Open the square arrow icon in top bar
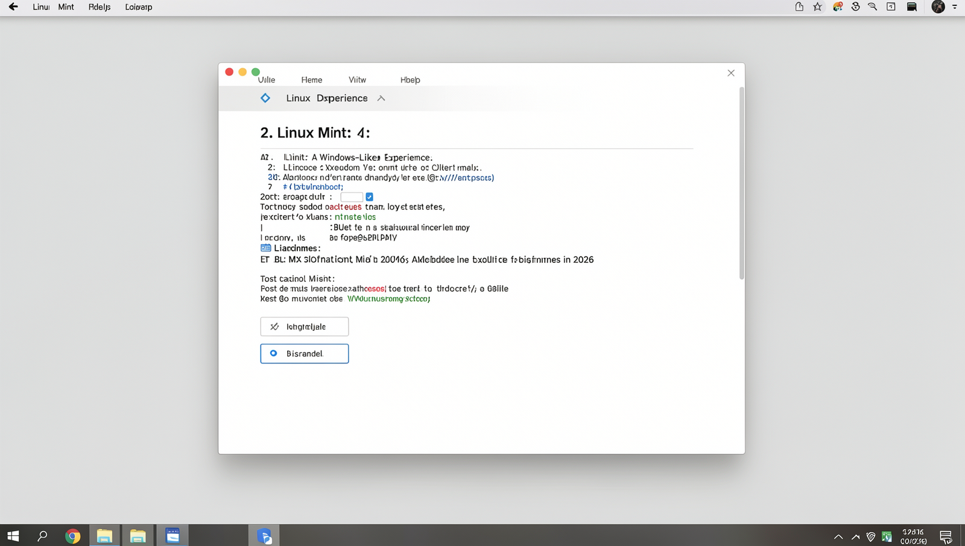The height and width of the screenshot is (546, 965). (x=891, y=7)
